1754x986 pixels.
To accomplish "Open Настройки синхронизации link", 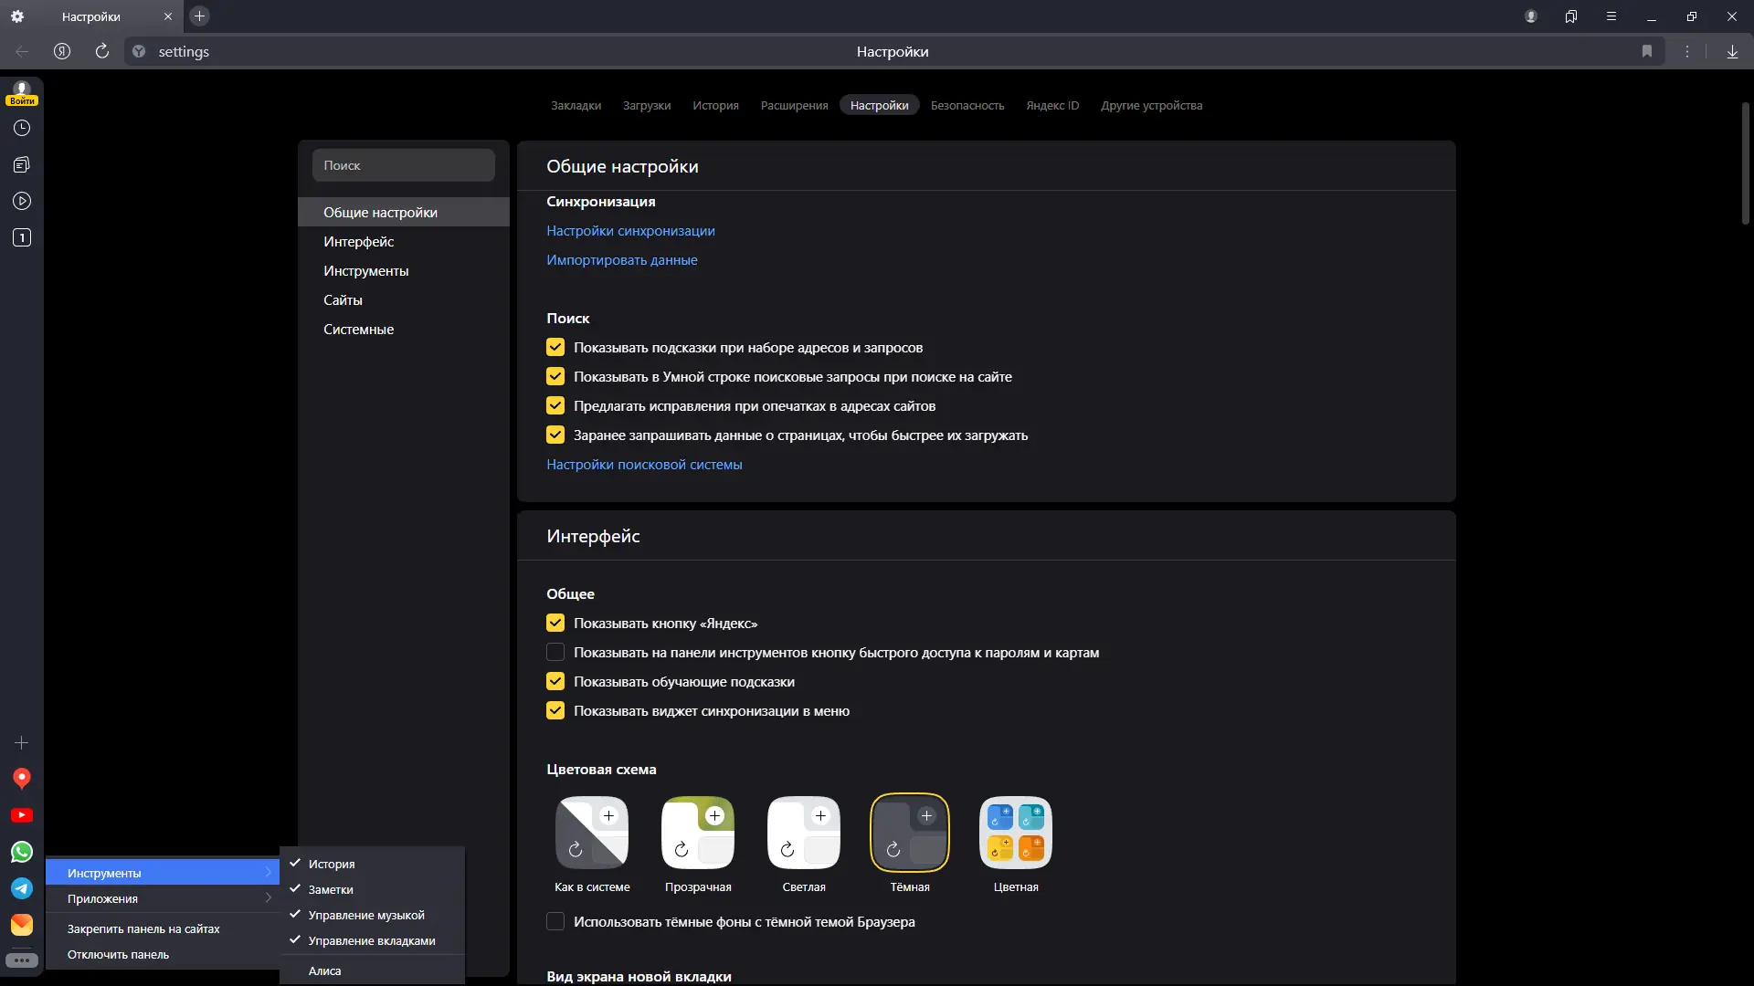I will (630, 230).
